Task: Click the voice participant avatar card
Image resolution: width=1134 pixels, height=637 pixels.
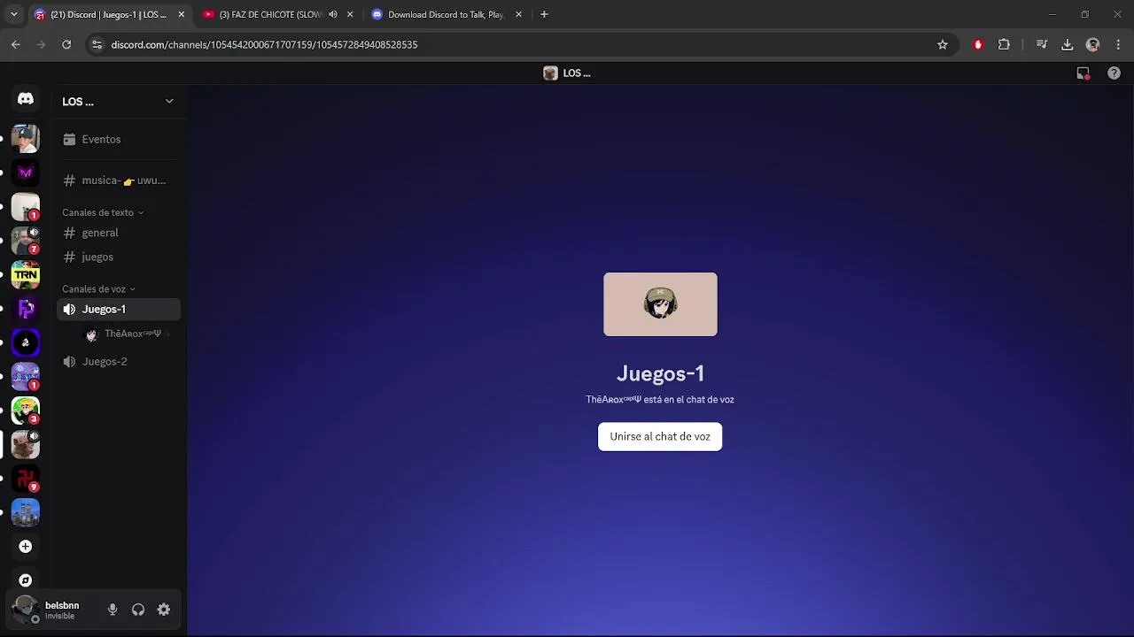Action: (660, 304)
